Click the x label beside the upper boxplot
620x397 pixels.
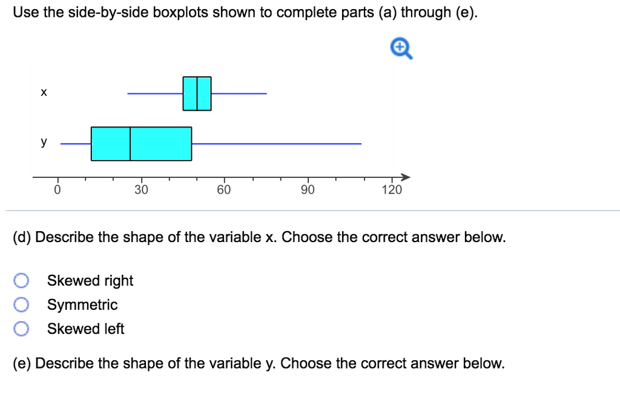click(43, 92)
